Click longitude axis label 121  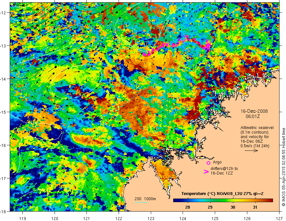point(86,218)
